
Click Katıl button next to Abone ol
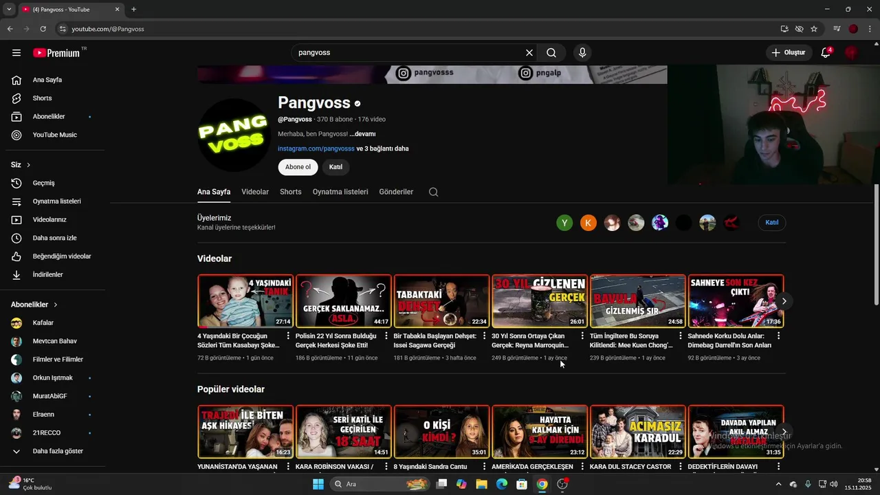pyautogui.click(x=335, y=167)
